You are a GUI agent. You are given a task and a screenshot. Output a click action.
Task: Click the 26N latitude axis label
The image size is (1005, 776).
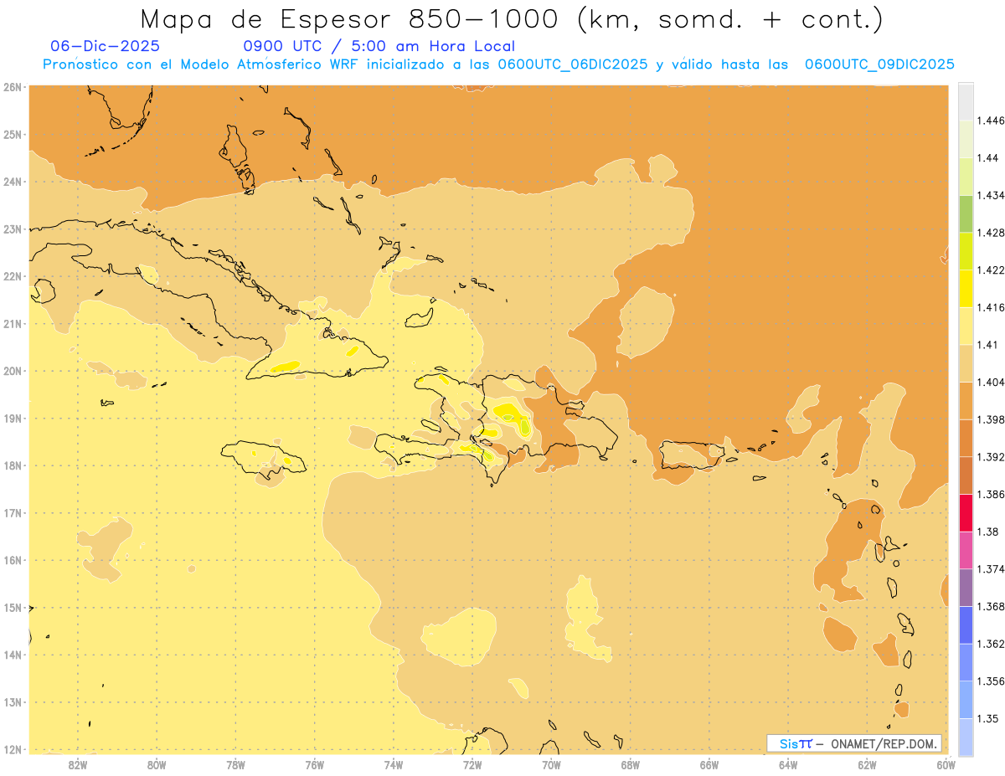click(x=12, y=86)
